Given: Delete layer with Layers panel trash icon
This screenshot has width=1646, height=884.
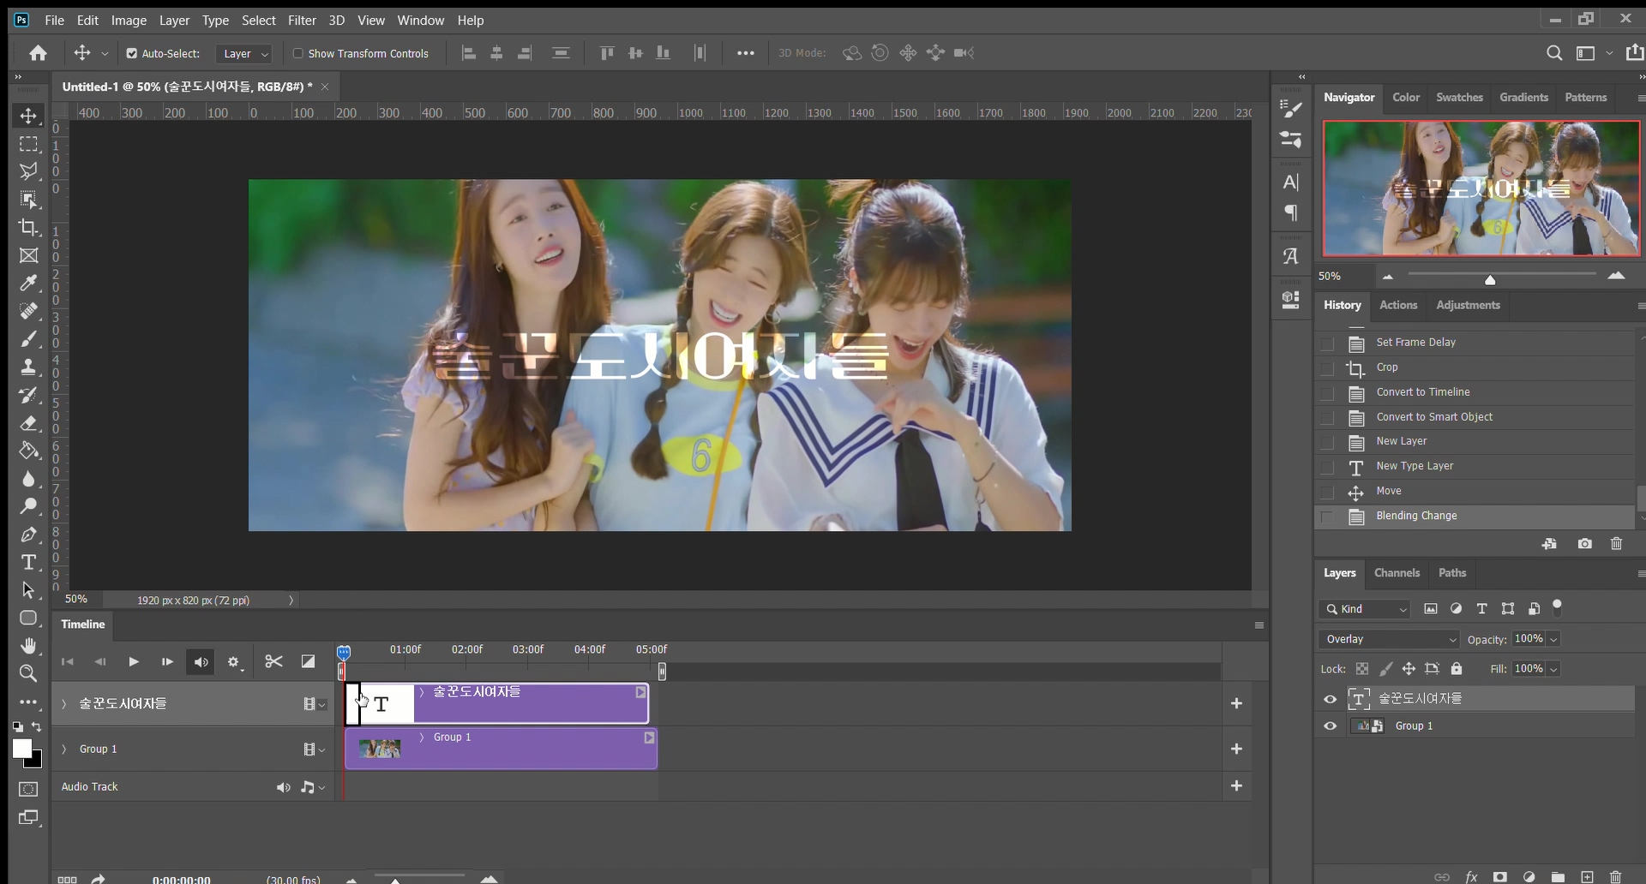Looking at the screenshot, I should 1616,876.
